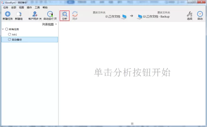
Task: Click the New Job (新建任务) plus icon
Action: point(8,14)
